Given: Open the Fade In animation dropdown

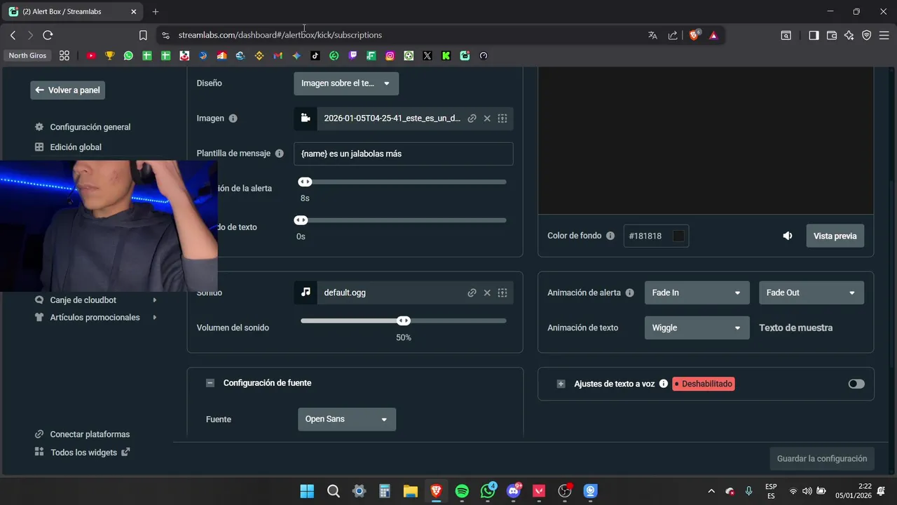Looking at the screenshot, I should pos(697,292).
